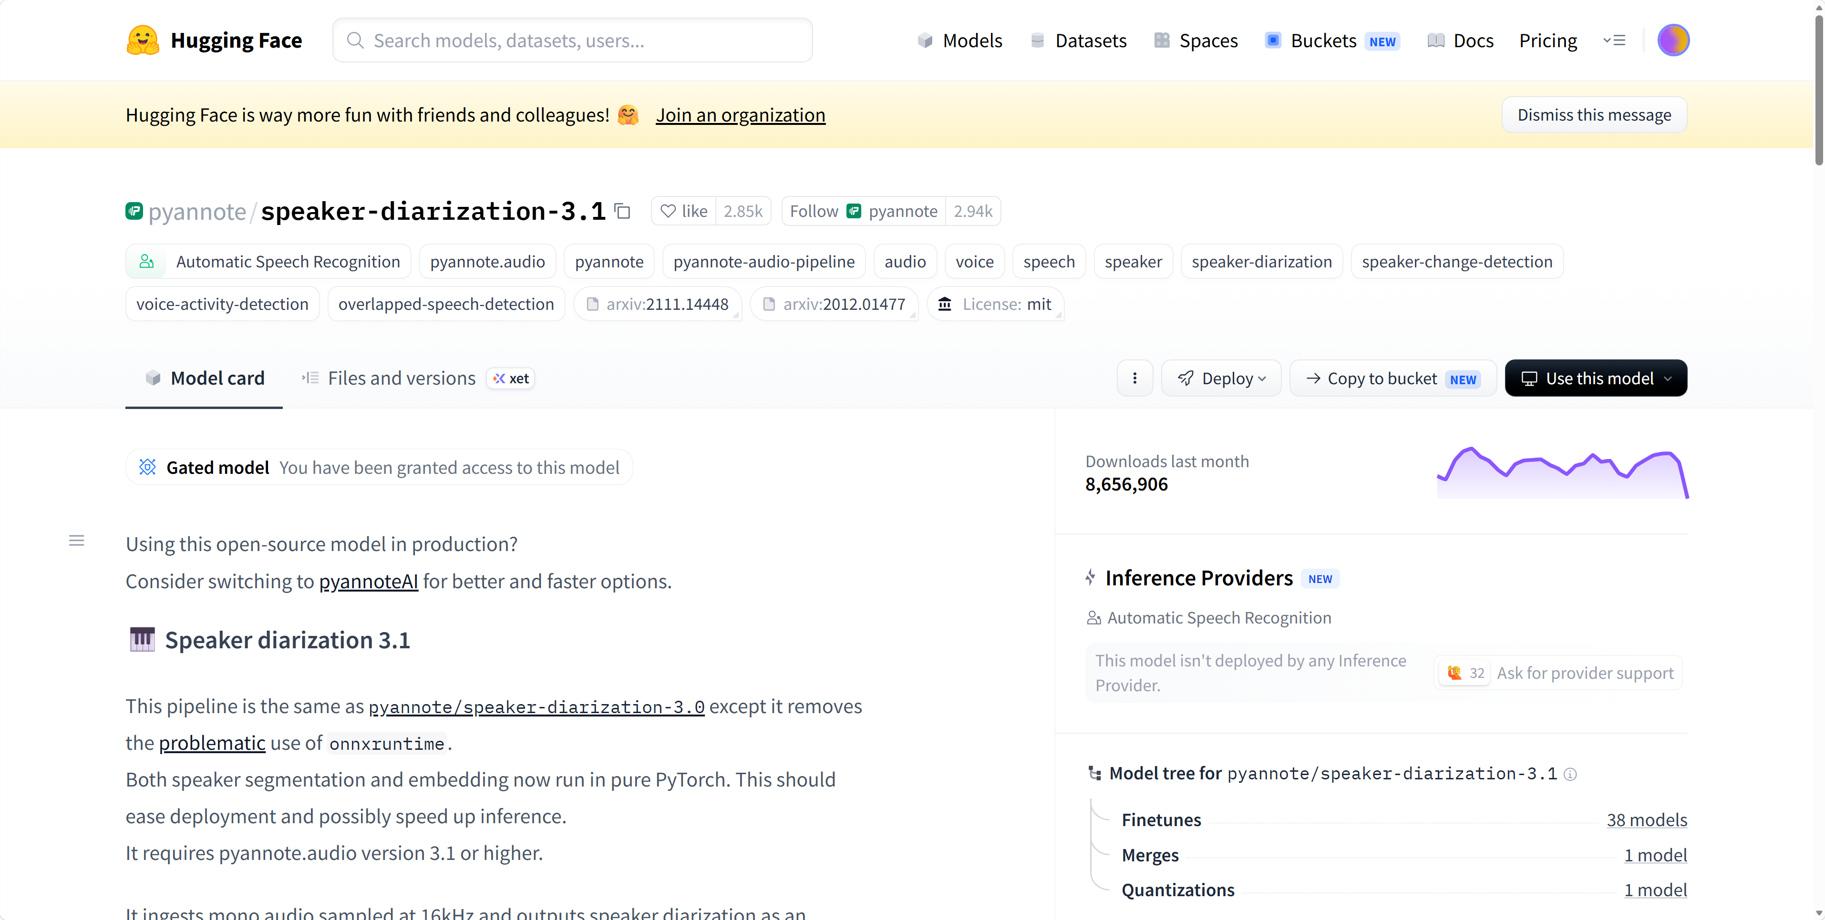Expand the Deploy dropdown
Screen dimensions: 1825x920
(1221, 378)
